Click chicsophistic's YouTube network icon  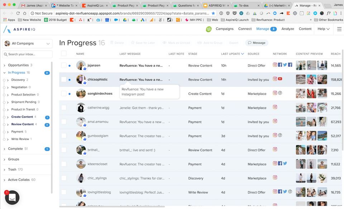[x=280, y=79]
